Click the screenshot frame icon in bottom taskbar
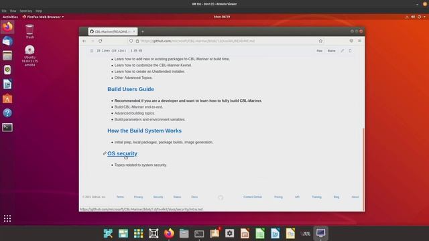The image size is (429, 241). pyautogui.click(x=154, y=234)
